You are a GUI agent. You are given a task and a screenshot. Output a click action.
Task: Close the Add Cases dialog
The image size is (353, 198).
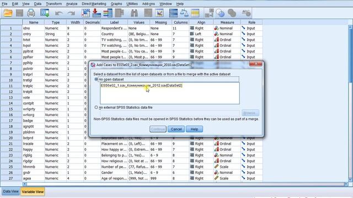256,64
